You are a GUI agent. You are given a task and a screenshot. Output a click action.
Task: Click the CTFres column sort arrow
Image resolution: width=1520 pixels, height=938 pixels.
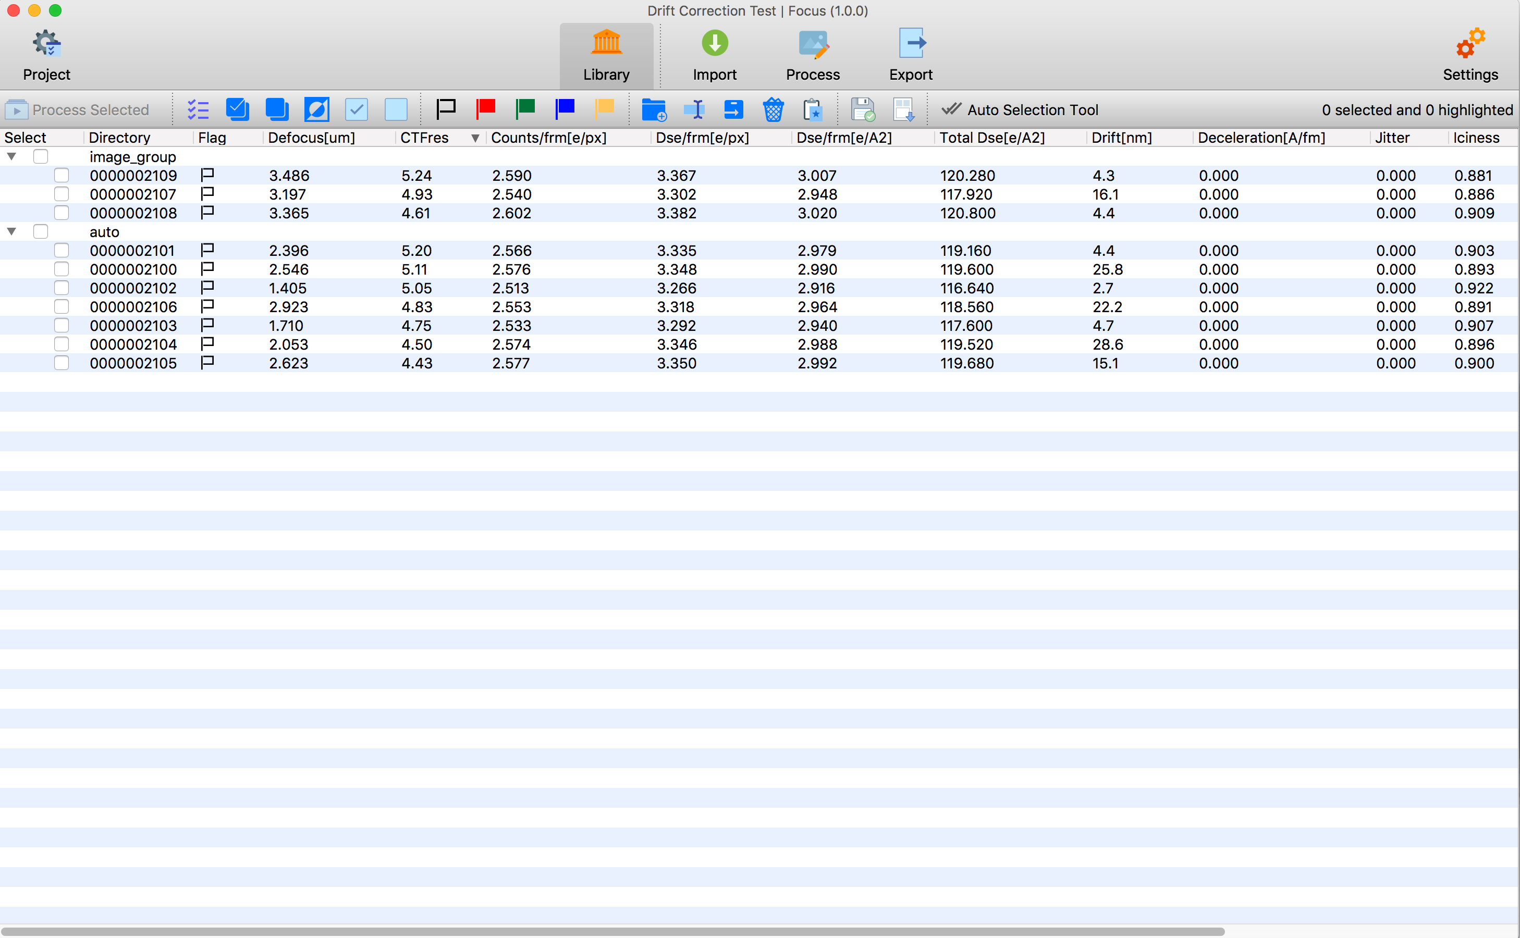475,138
